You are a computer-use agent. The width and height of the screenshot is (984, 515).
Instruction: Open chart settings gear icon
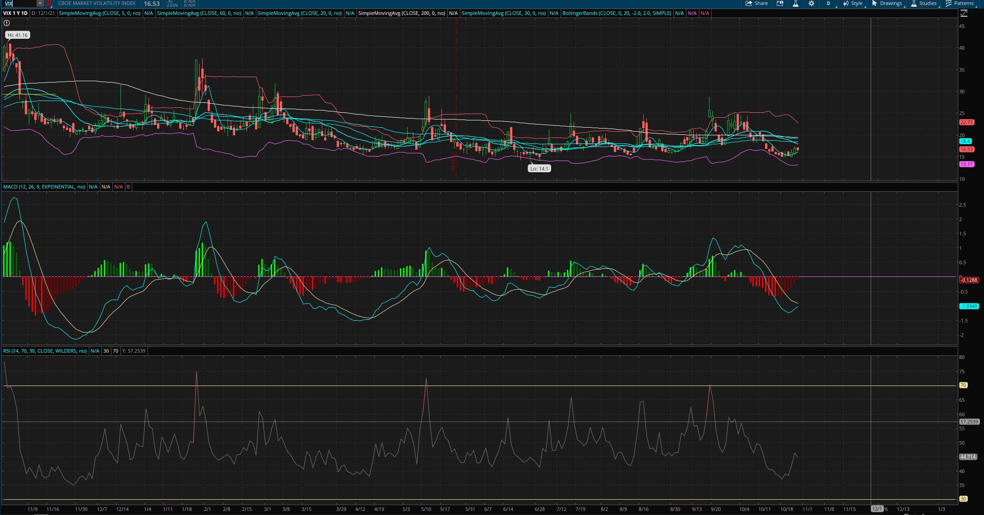(x=811, y=4)
